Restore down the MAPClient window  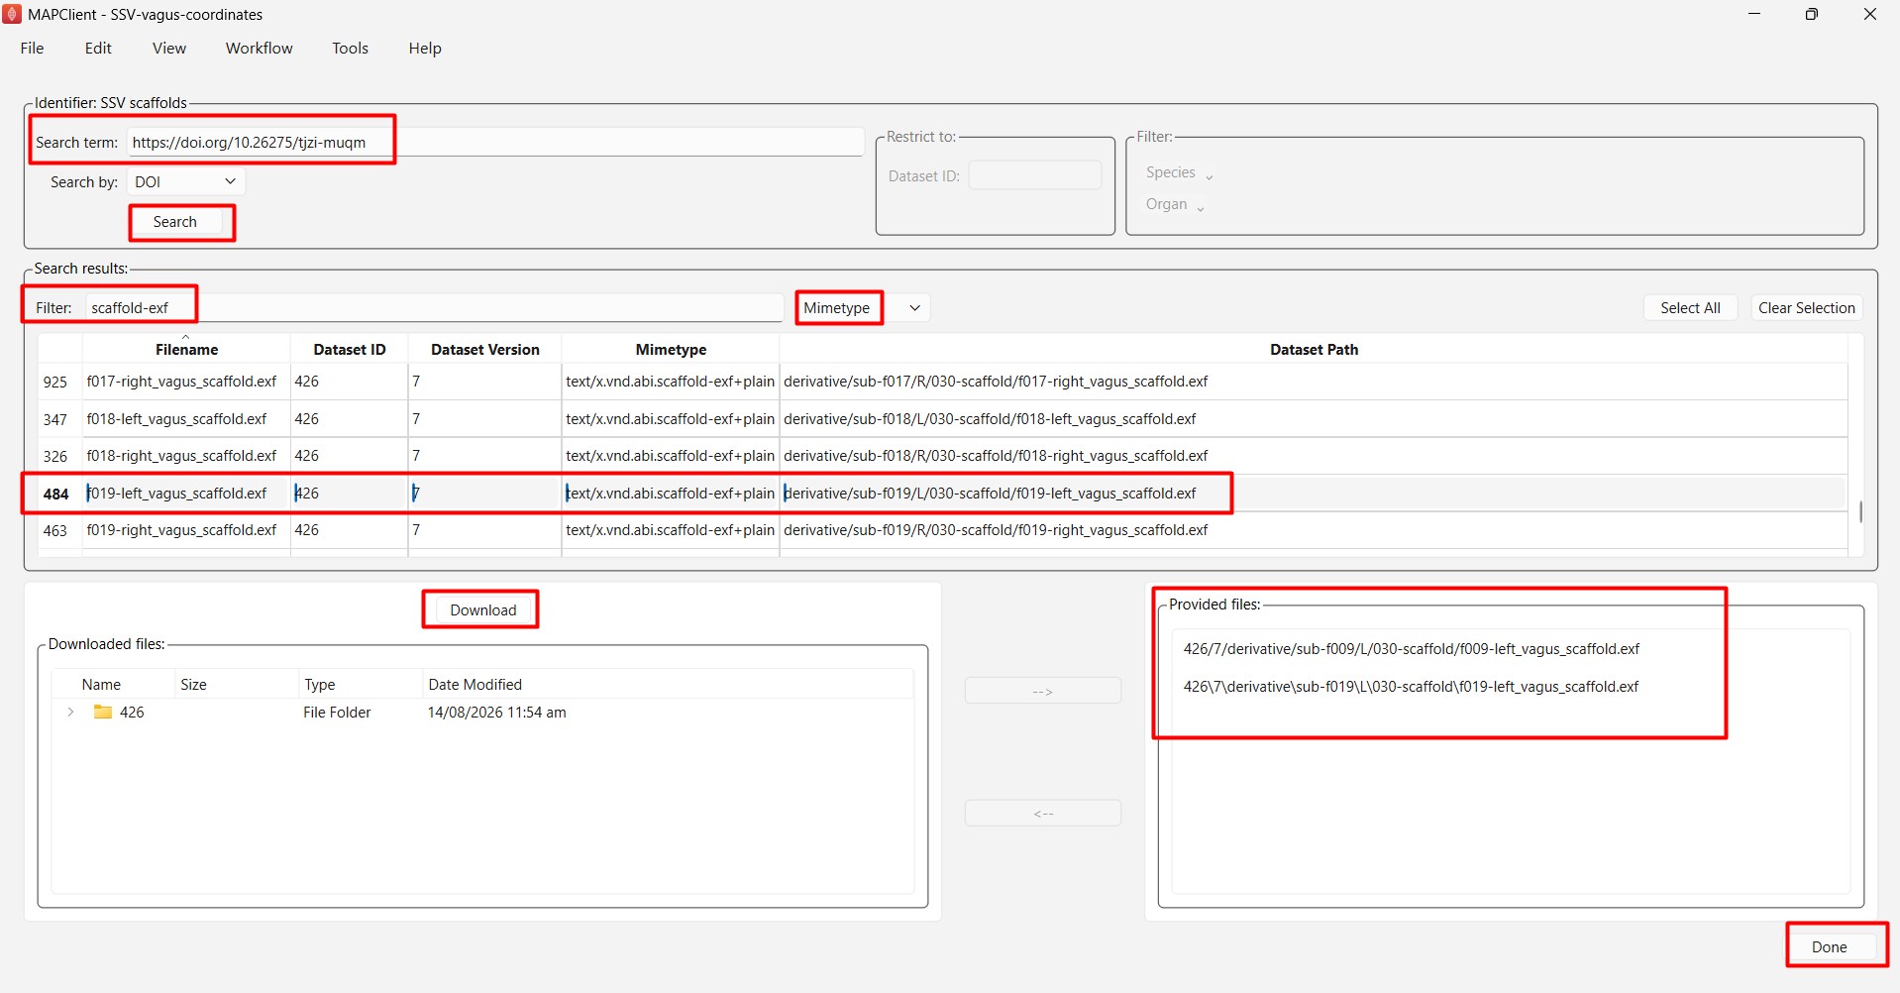pos(1812,14)
